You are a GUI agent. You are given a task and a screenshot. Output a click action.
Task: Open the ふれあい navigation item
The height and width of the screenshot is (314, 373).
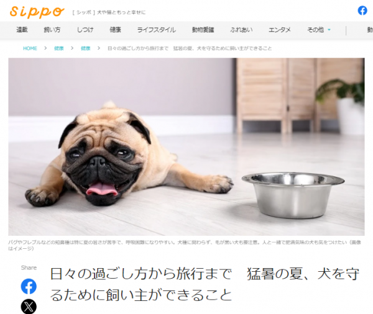tap(241, 30)
